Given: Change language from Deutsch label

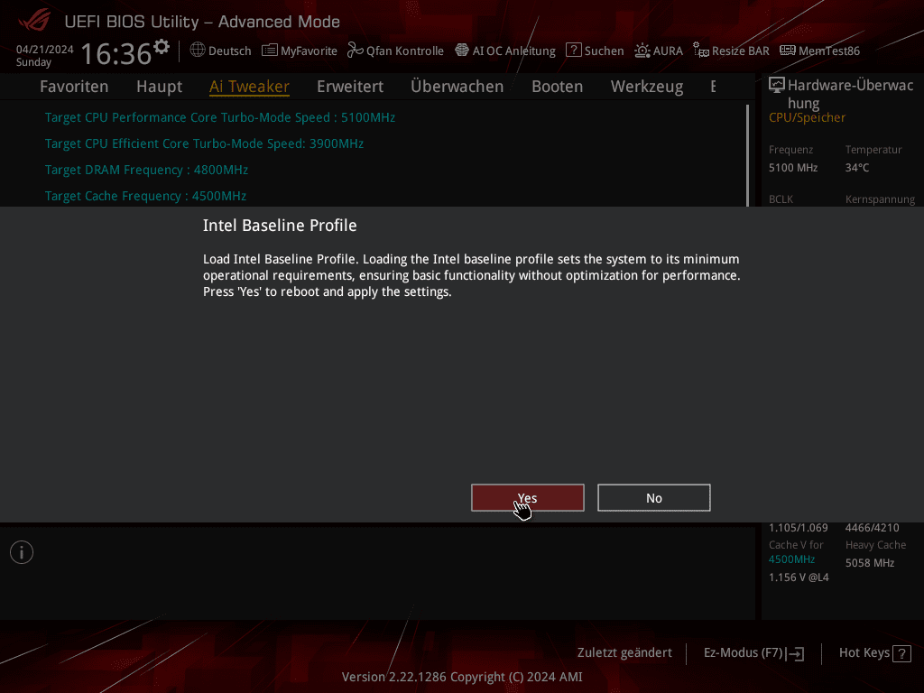Looking at the screenshot, I should click(230, 51).
